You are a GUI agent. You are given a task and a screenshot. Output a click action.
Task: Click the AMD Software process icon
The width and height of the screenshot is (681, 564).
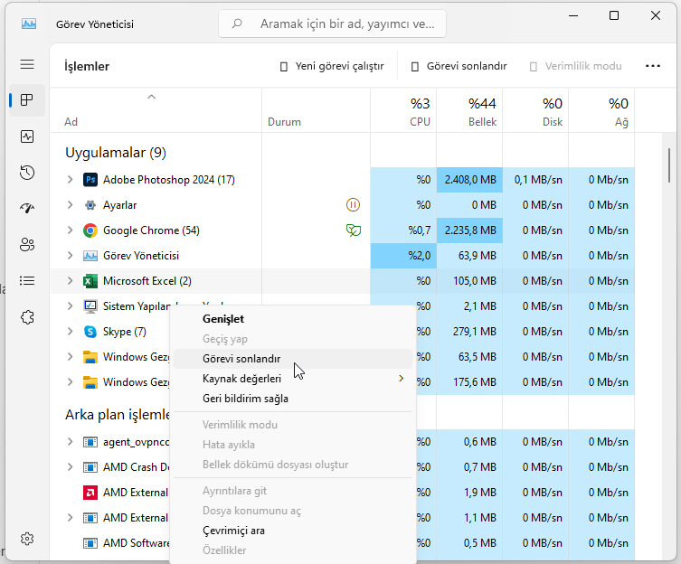tap(90, 542)
